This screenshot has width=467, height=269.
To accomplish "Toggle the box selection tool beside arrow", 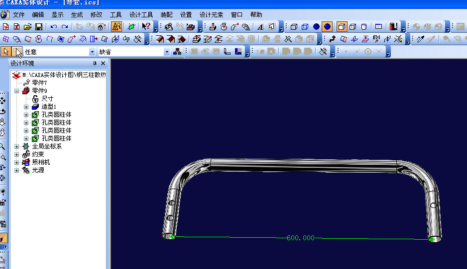I will [x=17, y=52].
